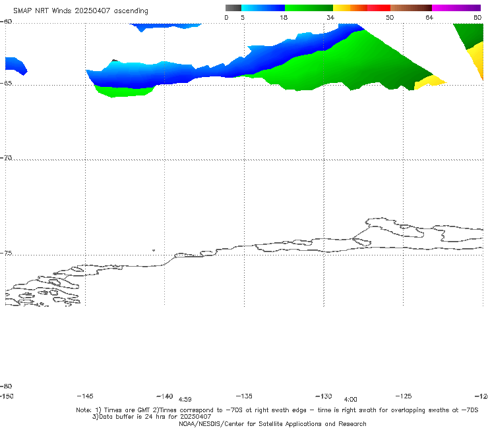Viewport: 488px width, 428px height.
Task: Select the green segment of the wind color bar
Action: pyautogui.click(x=309, y=8)
